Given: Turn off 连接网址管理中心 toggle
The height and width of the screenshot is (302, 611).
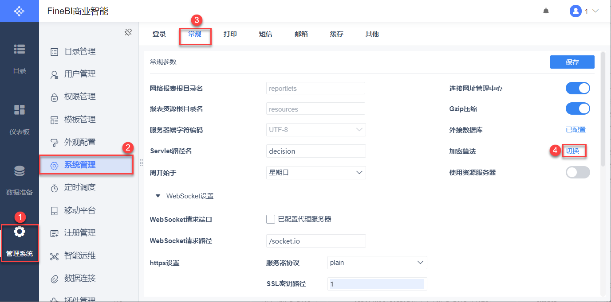Looking at the screenshot, I should (x=578, y=88).
